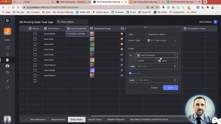Screen dimensions: 221x124
Task: Tick the Status checkbox for first Jess Hook row
Action: (x=35, y=39)
